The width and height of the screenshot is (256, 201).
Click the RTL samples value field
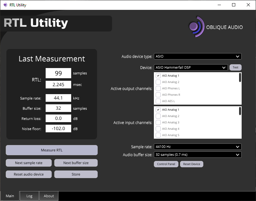click(58, 73)
